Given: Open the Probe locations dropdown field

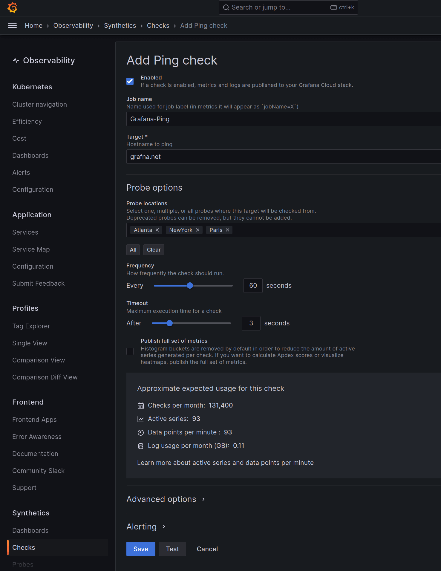Looking at the screenshot, I should point(329,230).
